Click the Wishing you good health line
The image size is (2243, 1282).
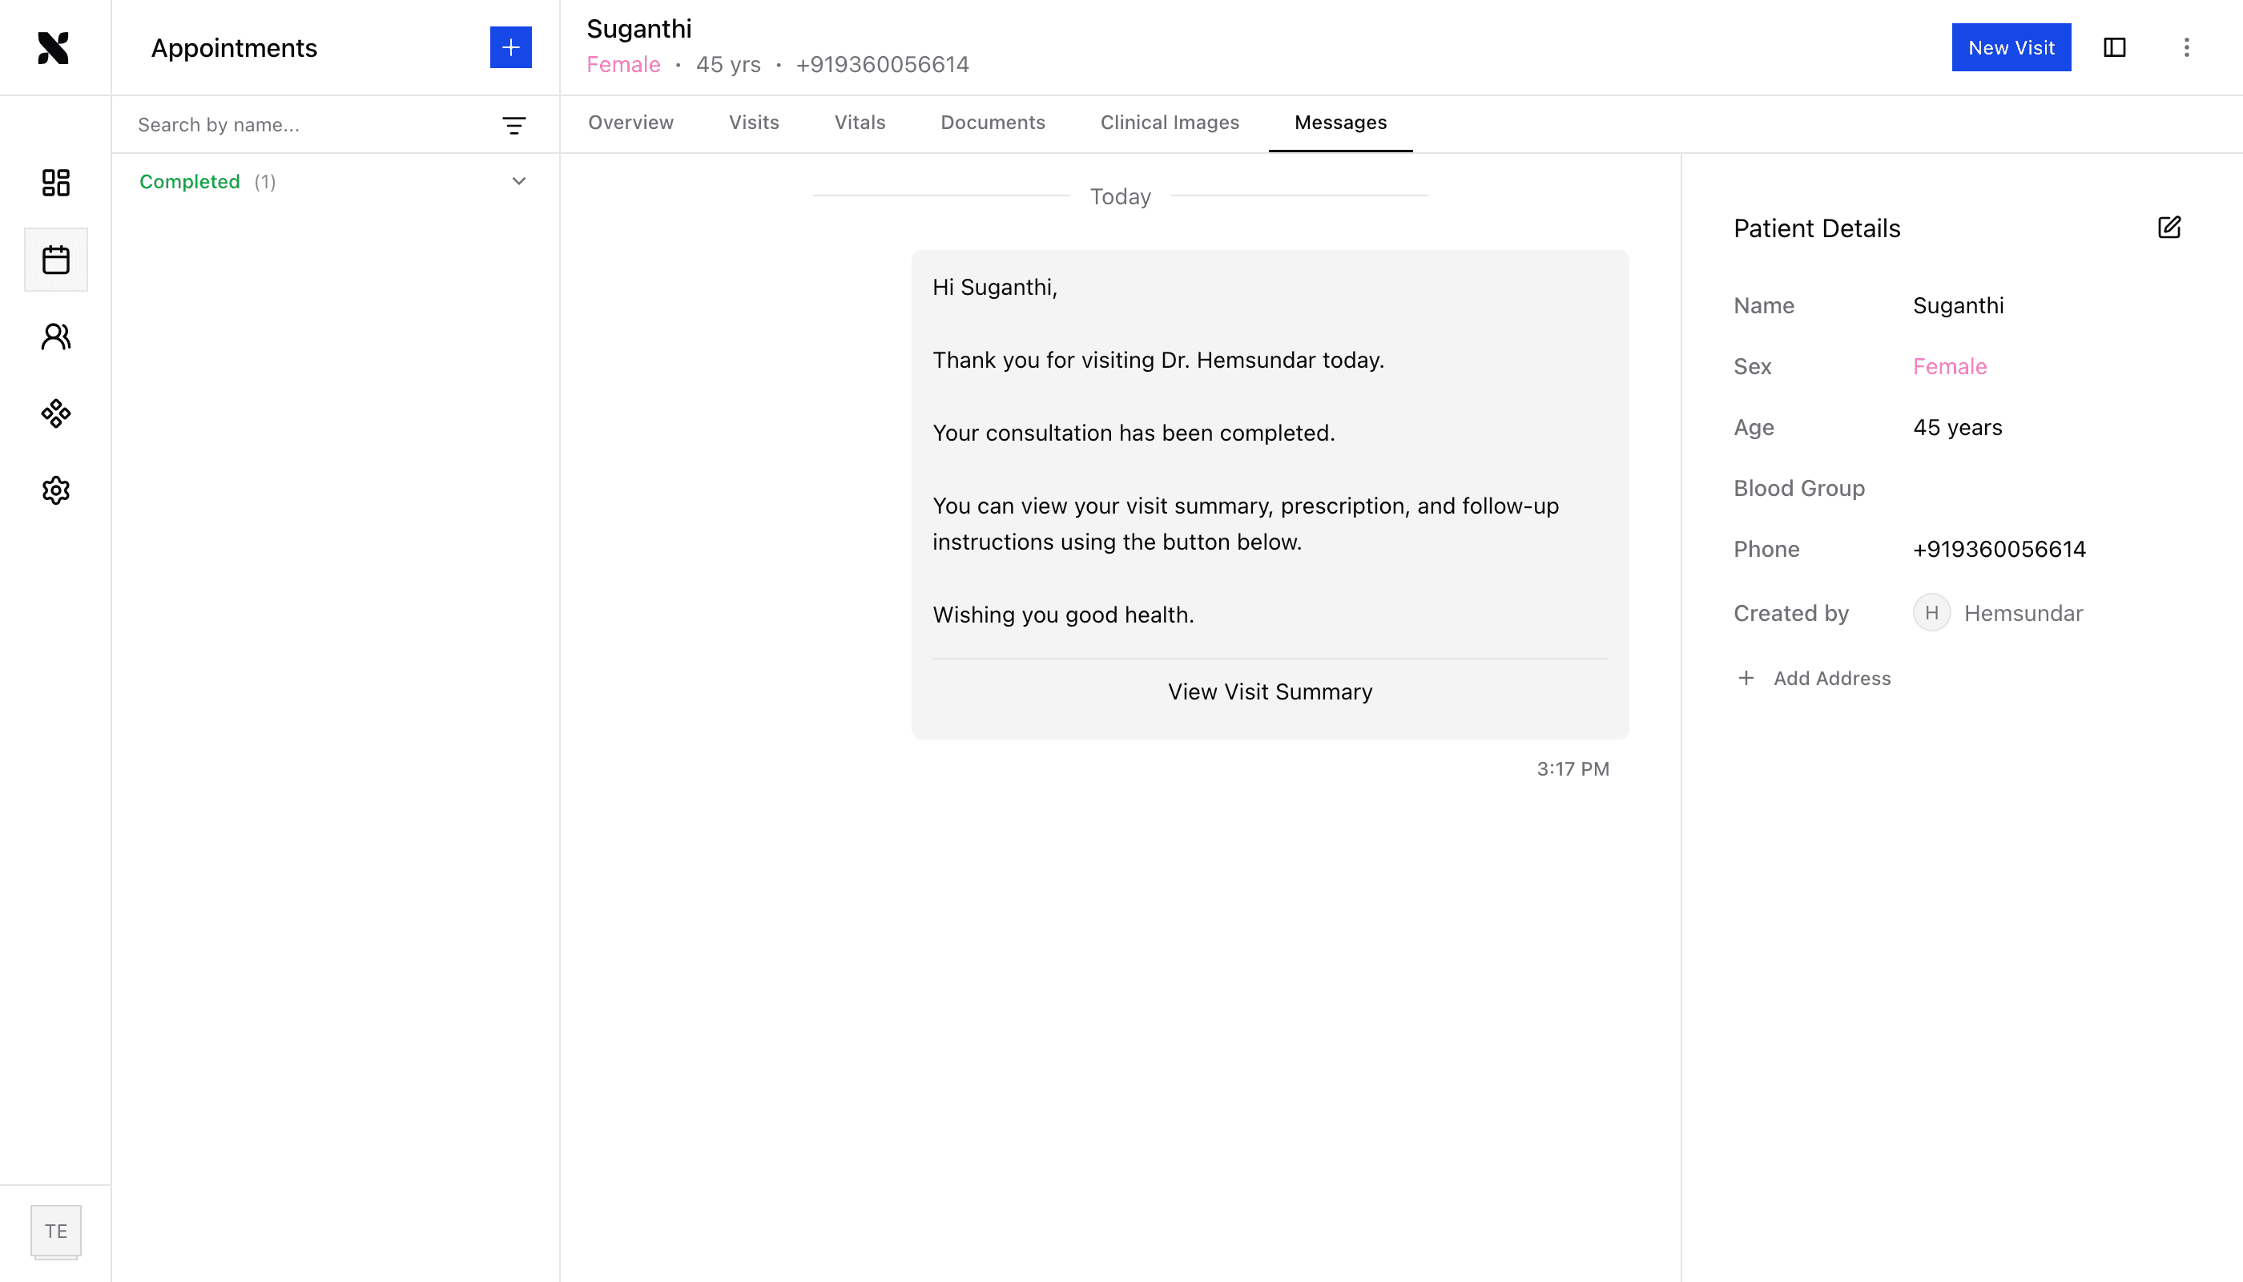coord(1063,615)
